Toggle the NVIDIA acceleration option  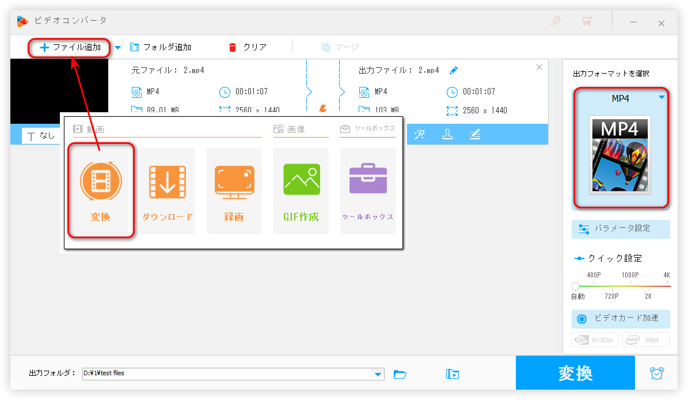pos(595,340)
